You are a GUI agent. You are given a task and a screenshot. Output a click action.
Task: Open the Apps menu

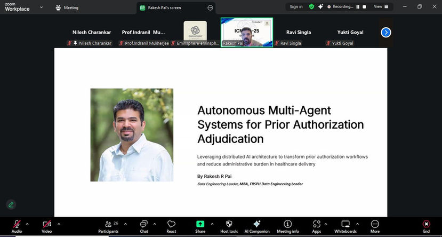(317, 226)
